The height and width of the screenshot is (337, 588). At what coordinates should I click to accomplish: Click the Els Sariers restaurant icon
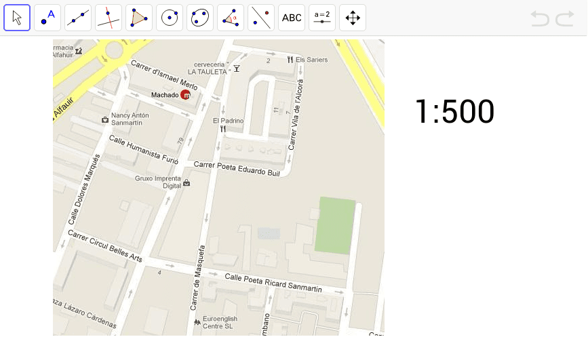tap(290, 60)
